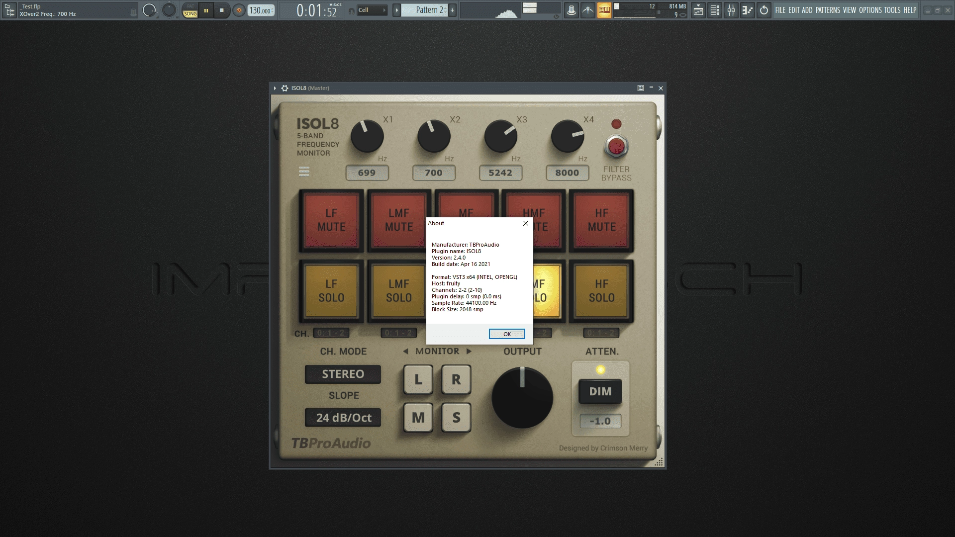Open the OPTIONS menu

(x=870, y=10)
